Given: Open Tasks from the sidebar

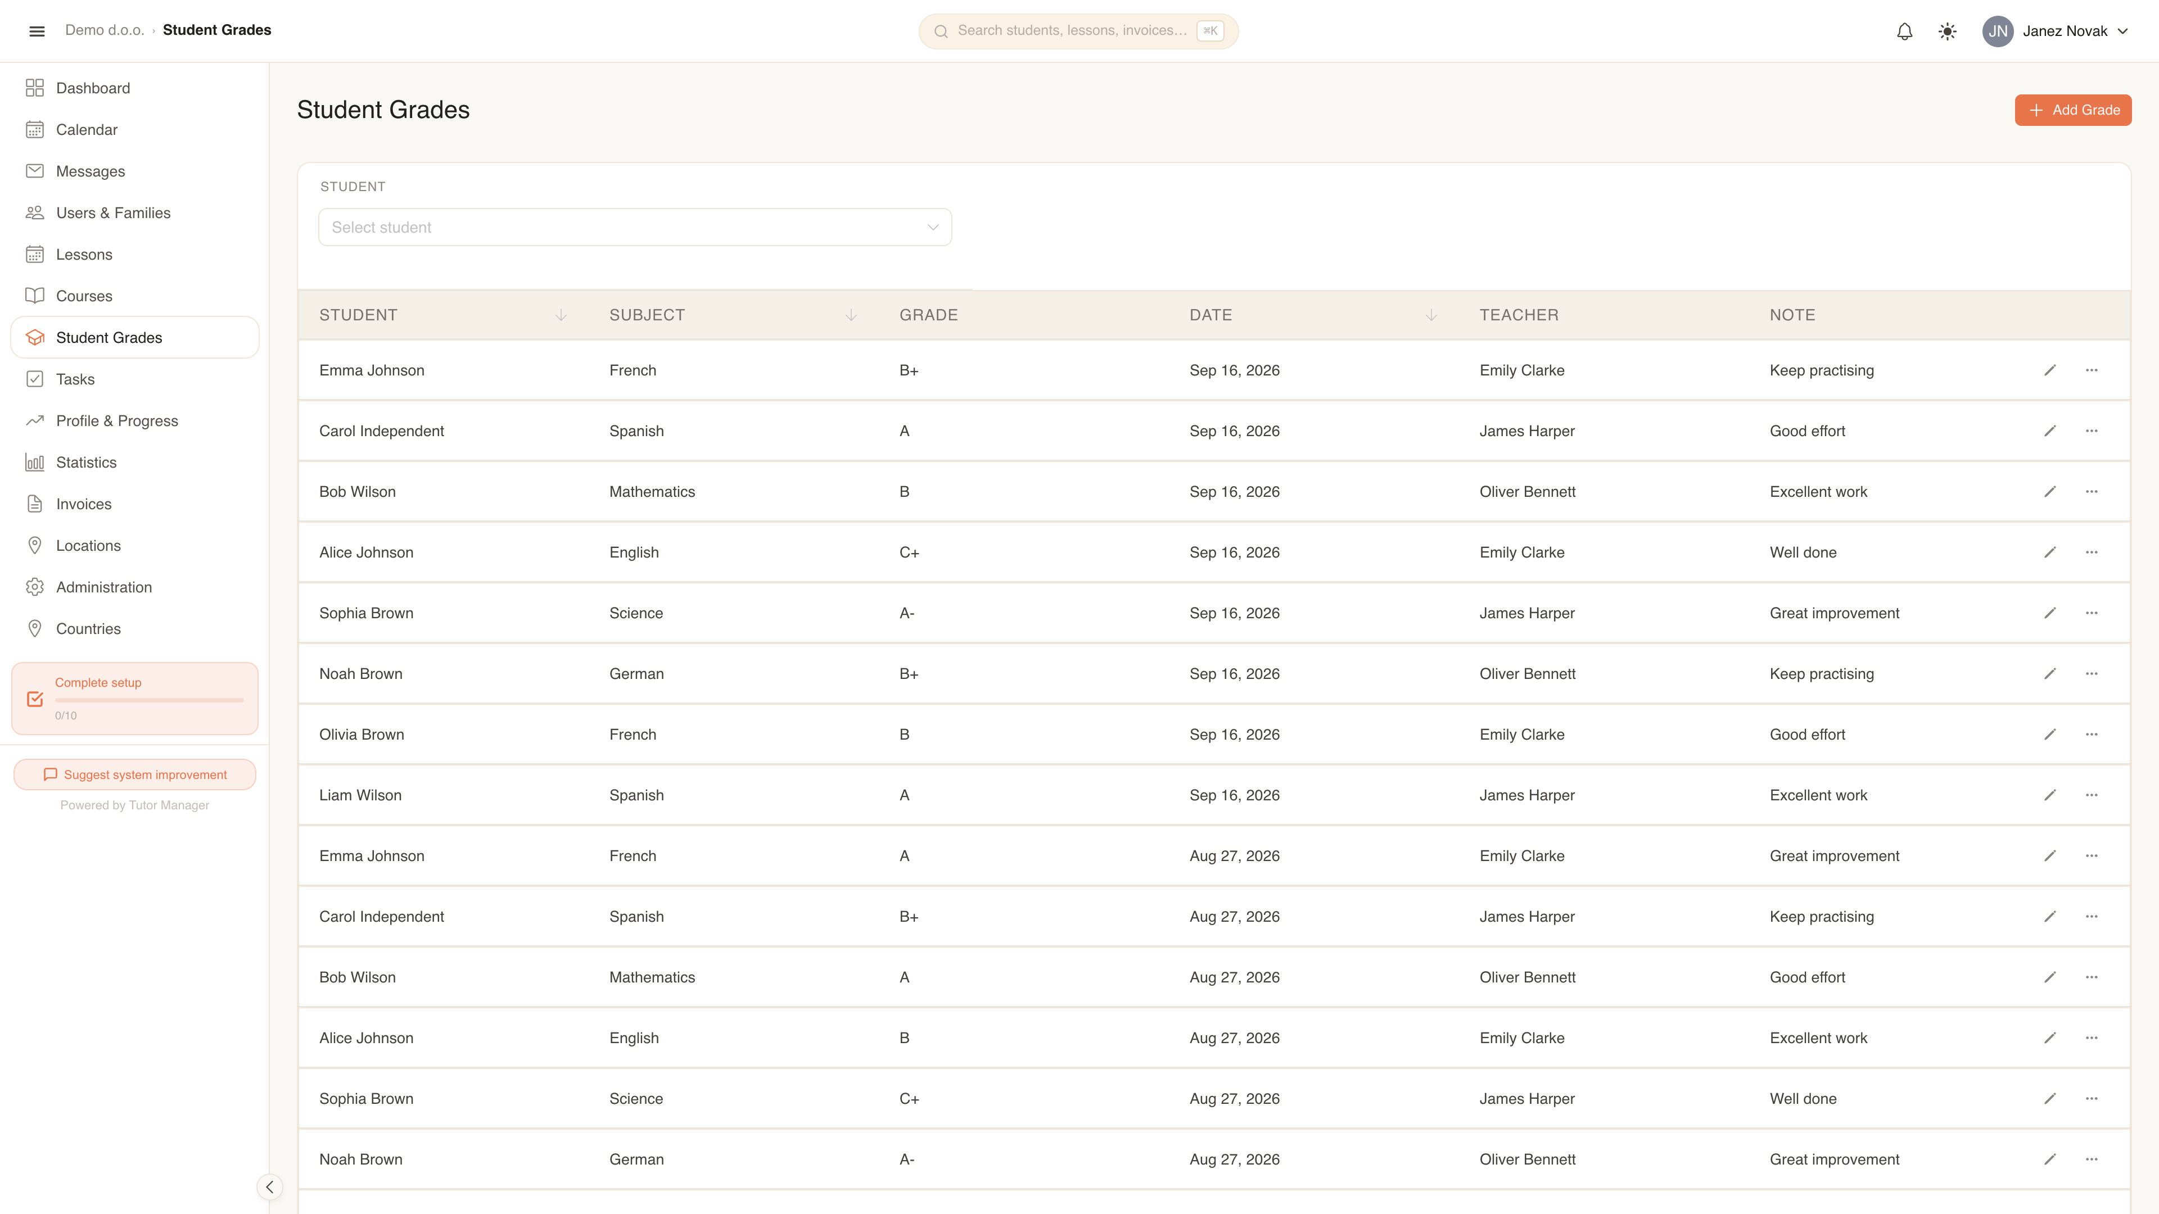Looking at the screenshot, I should tap(134, 379).
